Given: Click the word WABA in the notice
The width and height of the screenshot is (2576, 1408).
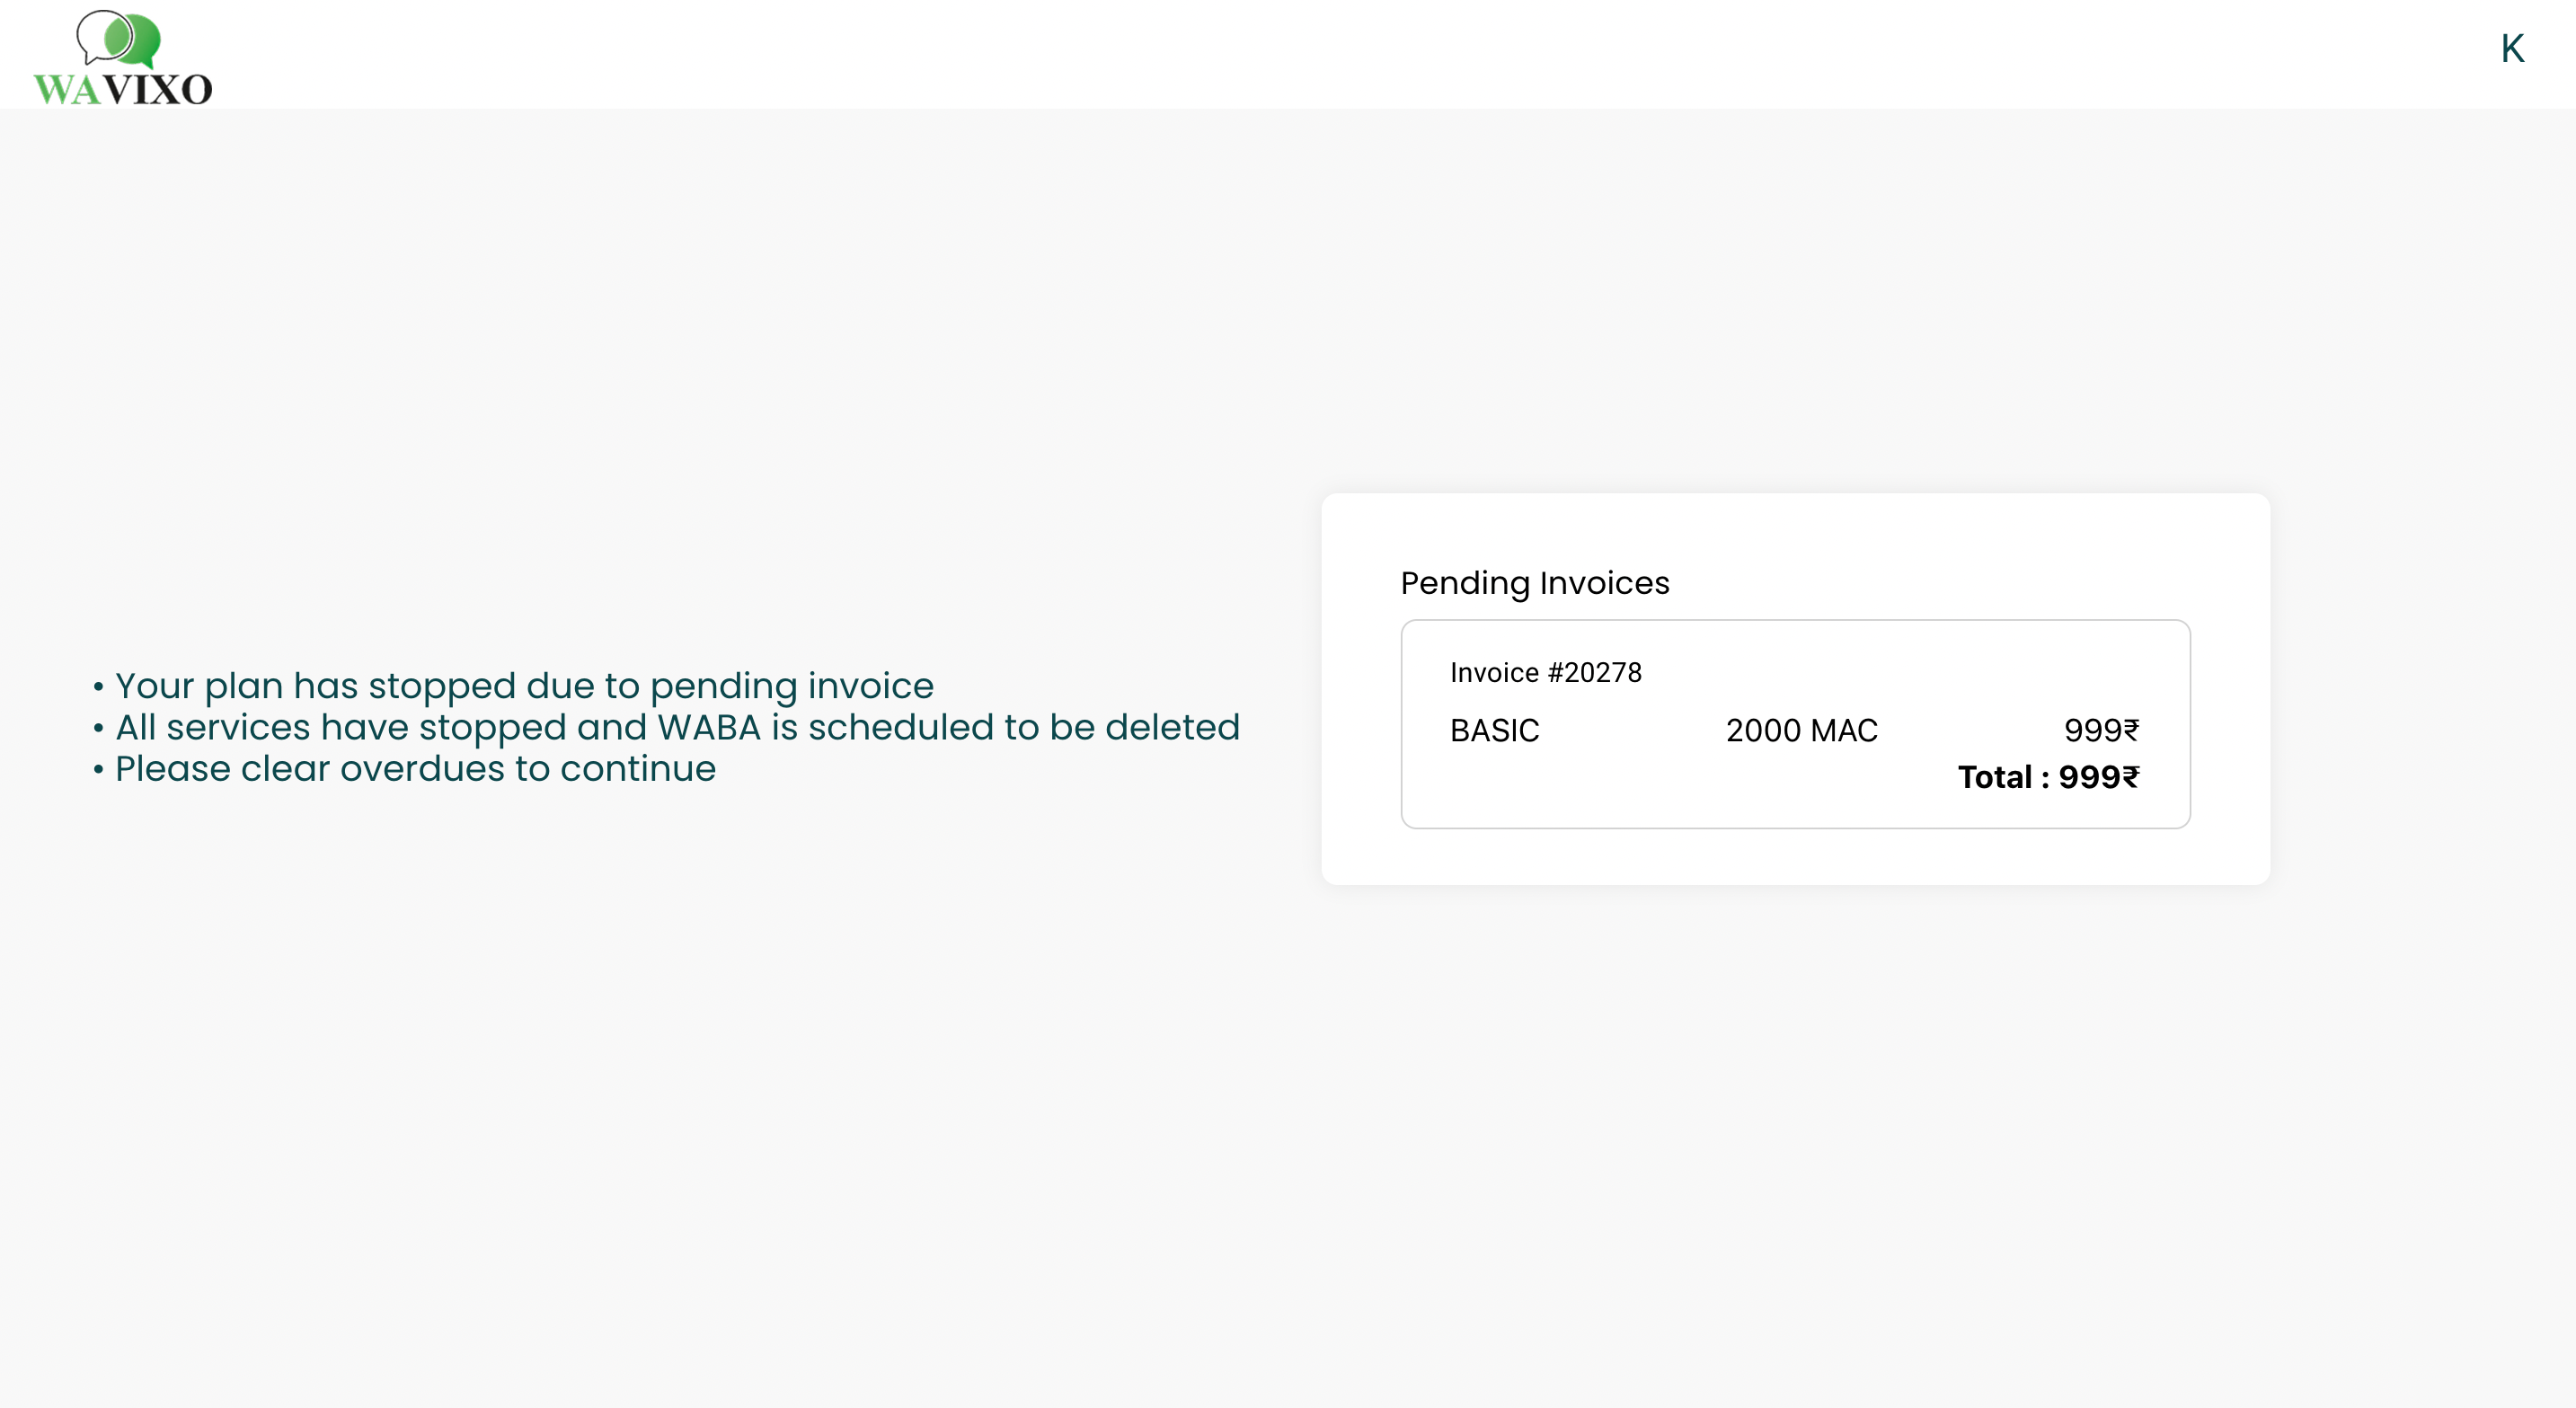Looking at the screenshot, I should [x=708, y=727].
